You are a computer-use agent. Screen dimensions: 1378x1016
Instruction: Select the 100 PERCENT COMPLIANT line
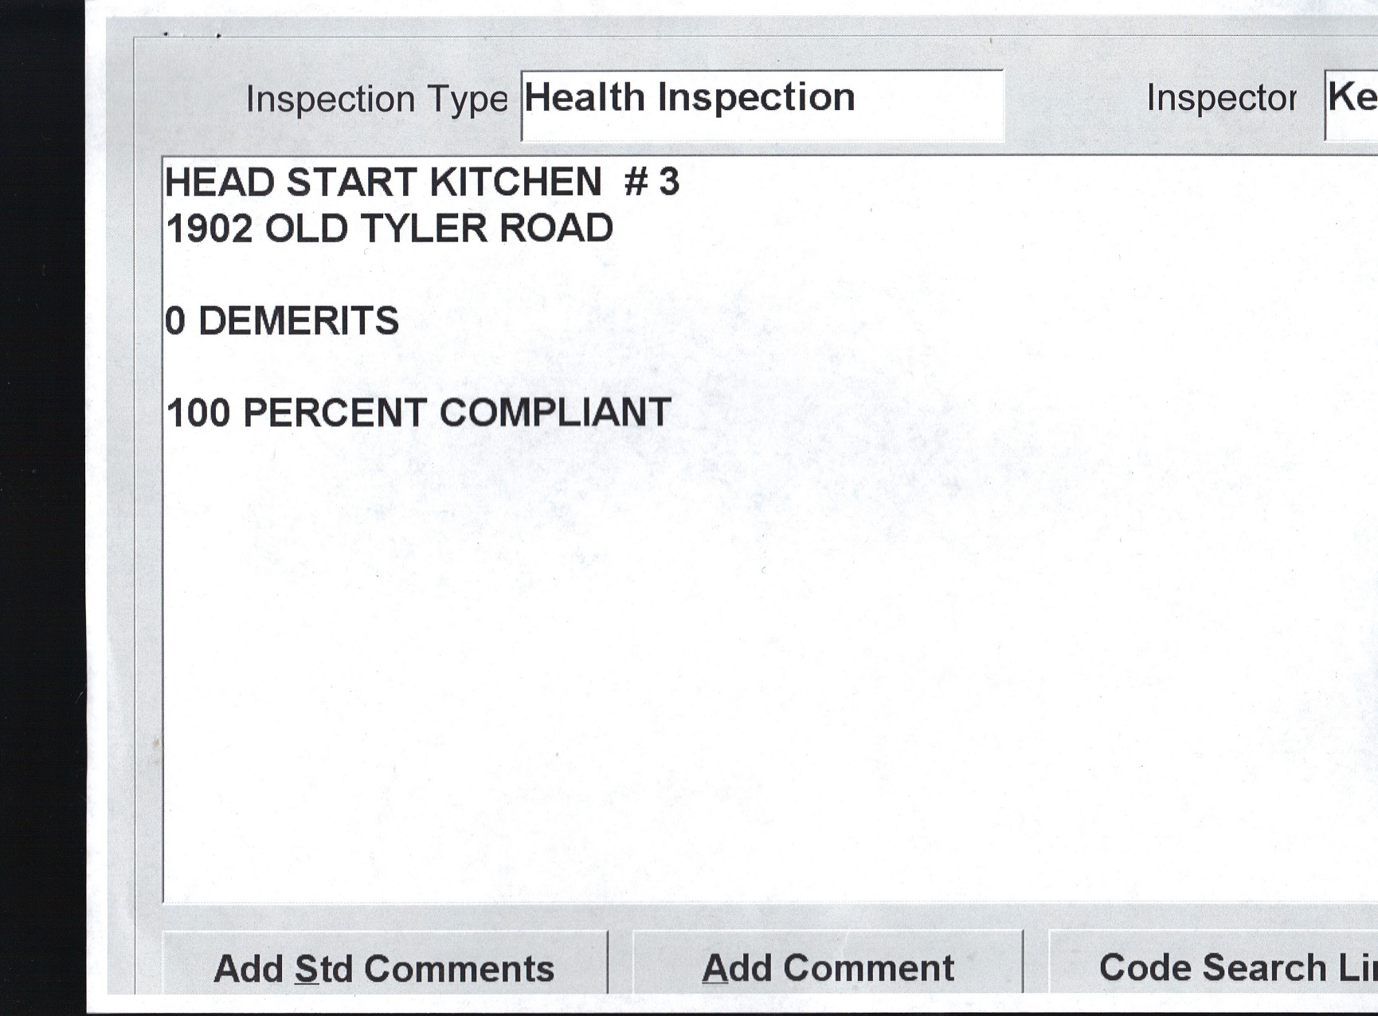[419, 413]
